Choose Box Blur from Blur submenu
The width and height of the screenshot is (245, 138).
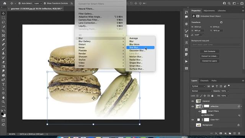pyautogui.click(x=140, y=48)
